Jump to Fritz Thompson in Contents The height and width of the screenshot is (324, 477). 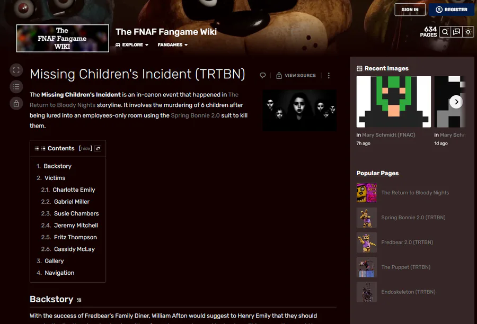click(75, 237)
